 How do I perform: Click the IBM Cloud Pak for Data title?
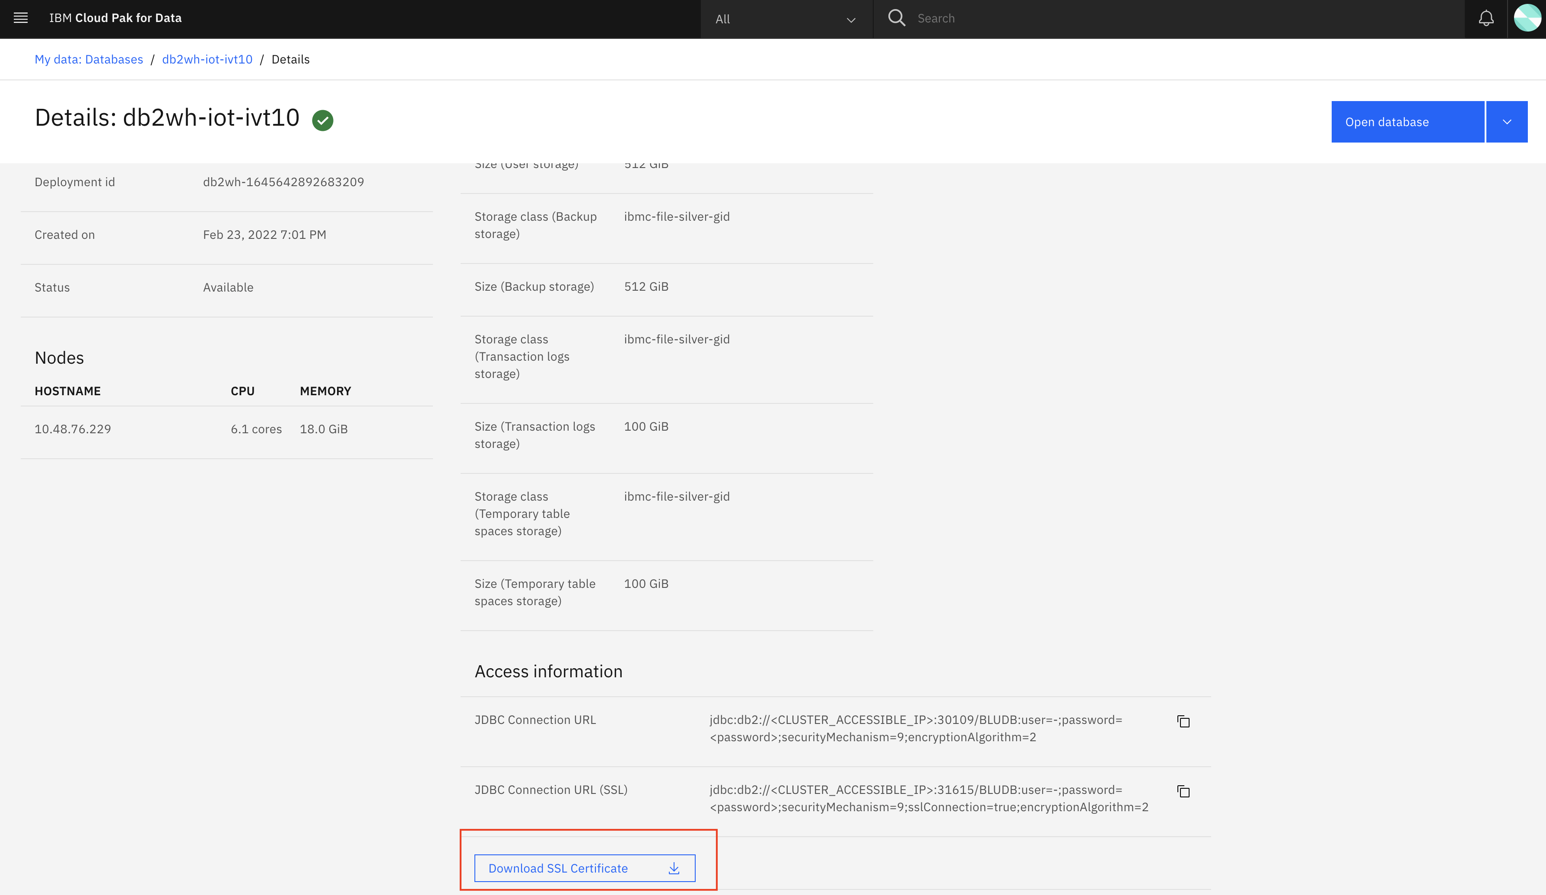pyautogui.click(x=115, y=18)
